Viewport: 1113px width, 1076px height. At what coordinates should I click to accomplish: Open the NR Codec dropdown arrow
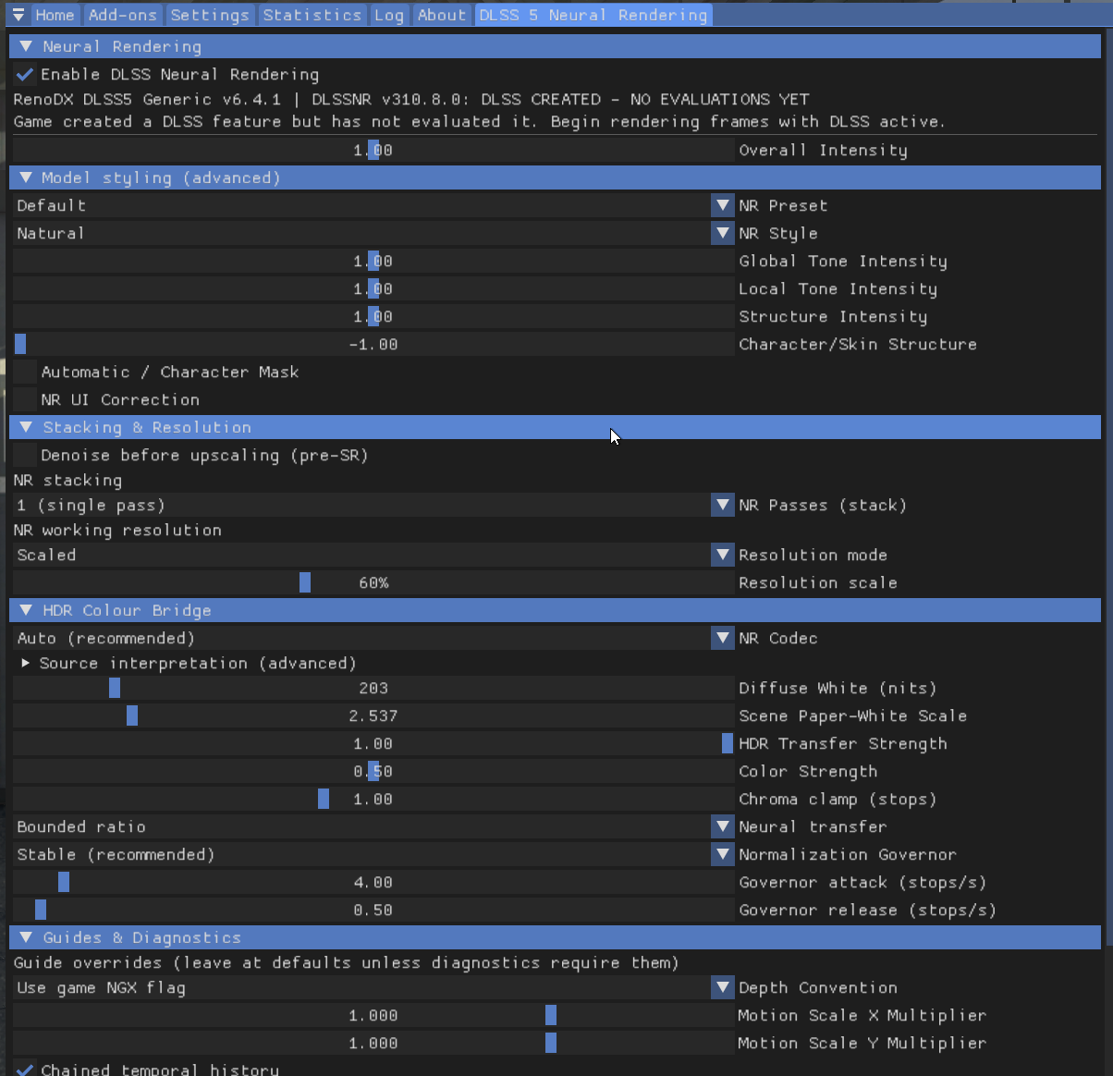(x=722, y=638)
